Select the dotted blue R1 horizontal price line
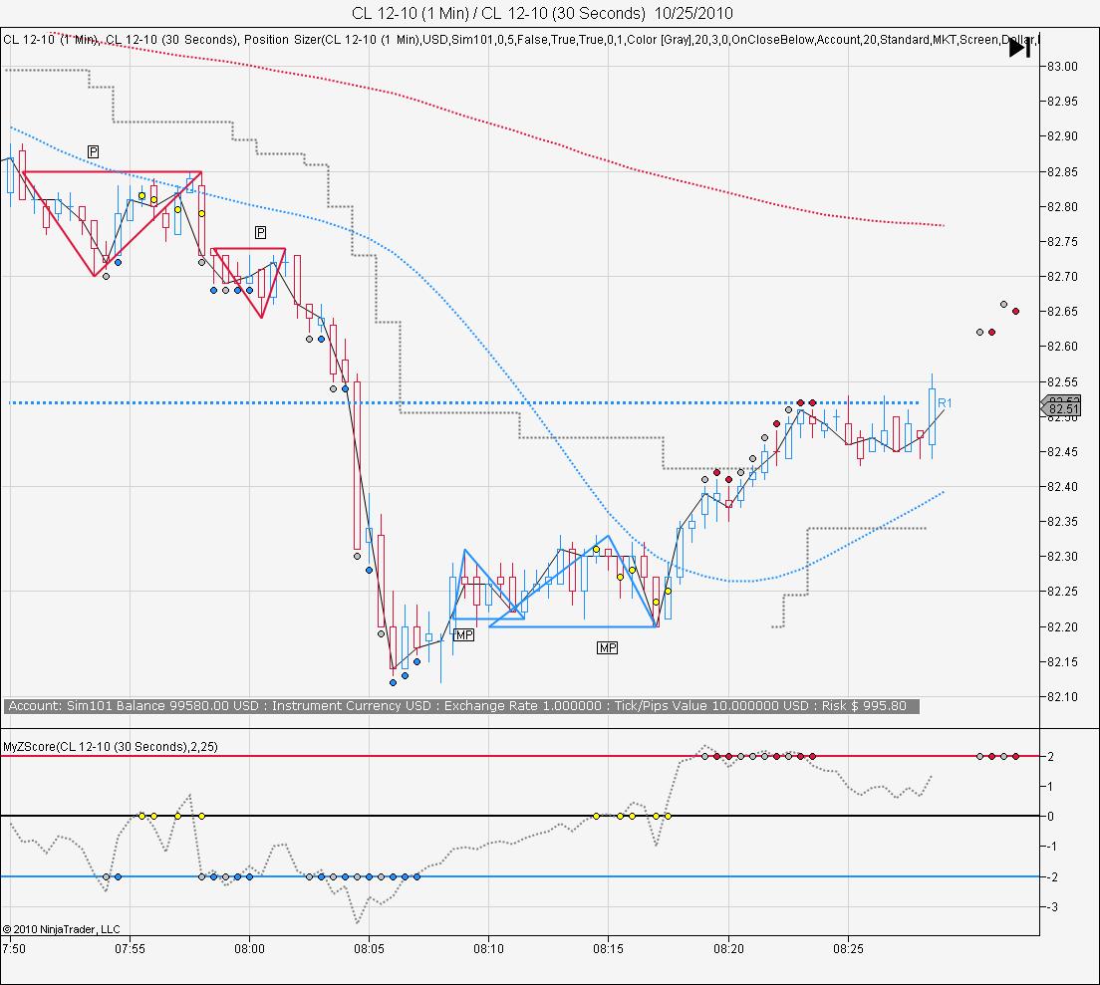The width and height of the screenshot is (1100, 985). (463, 403)
